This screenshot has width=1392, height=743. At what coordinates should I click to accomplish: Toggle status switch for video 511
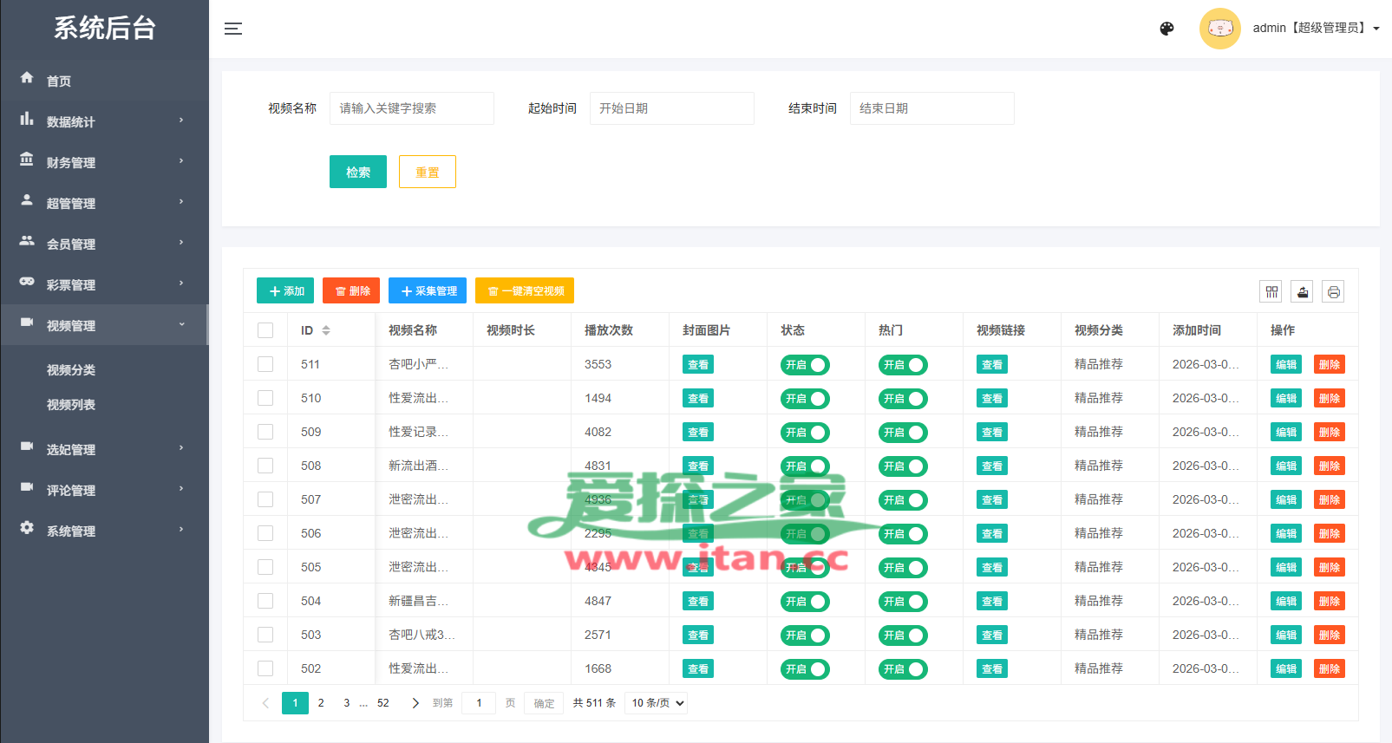(x=805, y=365)
